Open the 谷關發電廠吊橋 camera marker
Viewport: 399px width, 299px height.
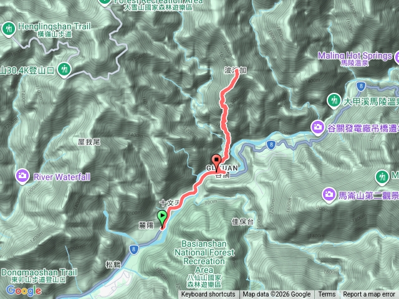[x=317, y=127]
